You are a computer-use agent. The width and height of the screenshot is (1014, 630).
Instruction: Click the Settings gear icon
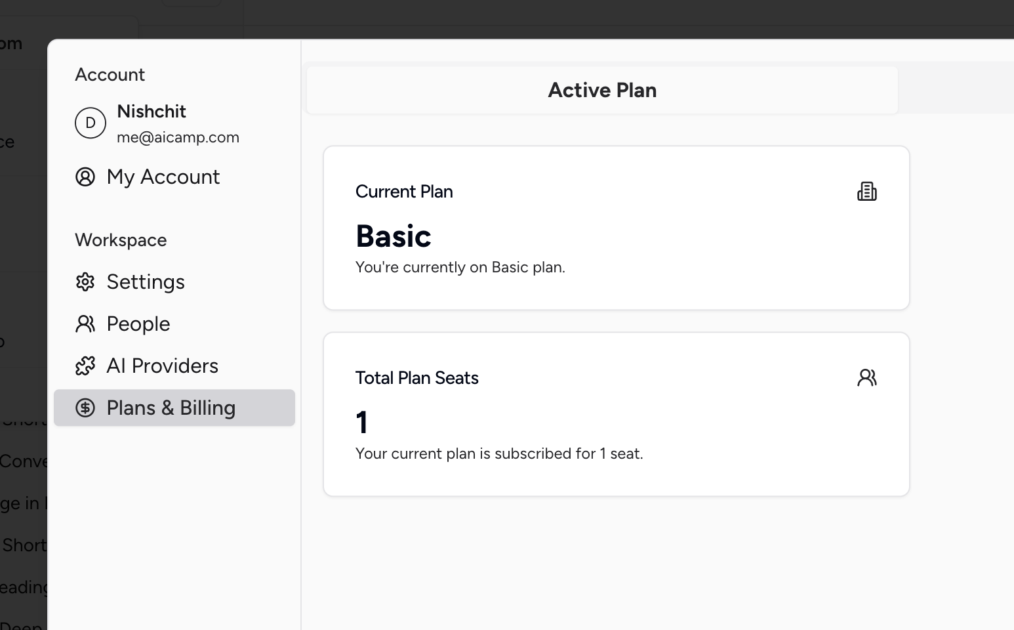85,282
